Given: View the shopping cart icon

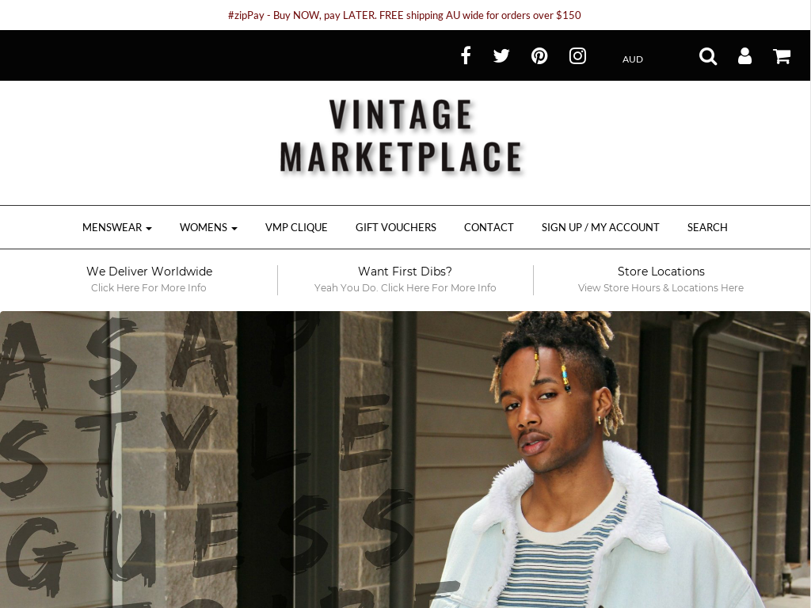Looking at the screenshot, I should point(782,56).
